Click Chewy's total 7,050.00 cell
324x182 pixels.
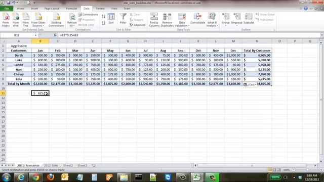[257, 74]
